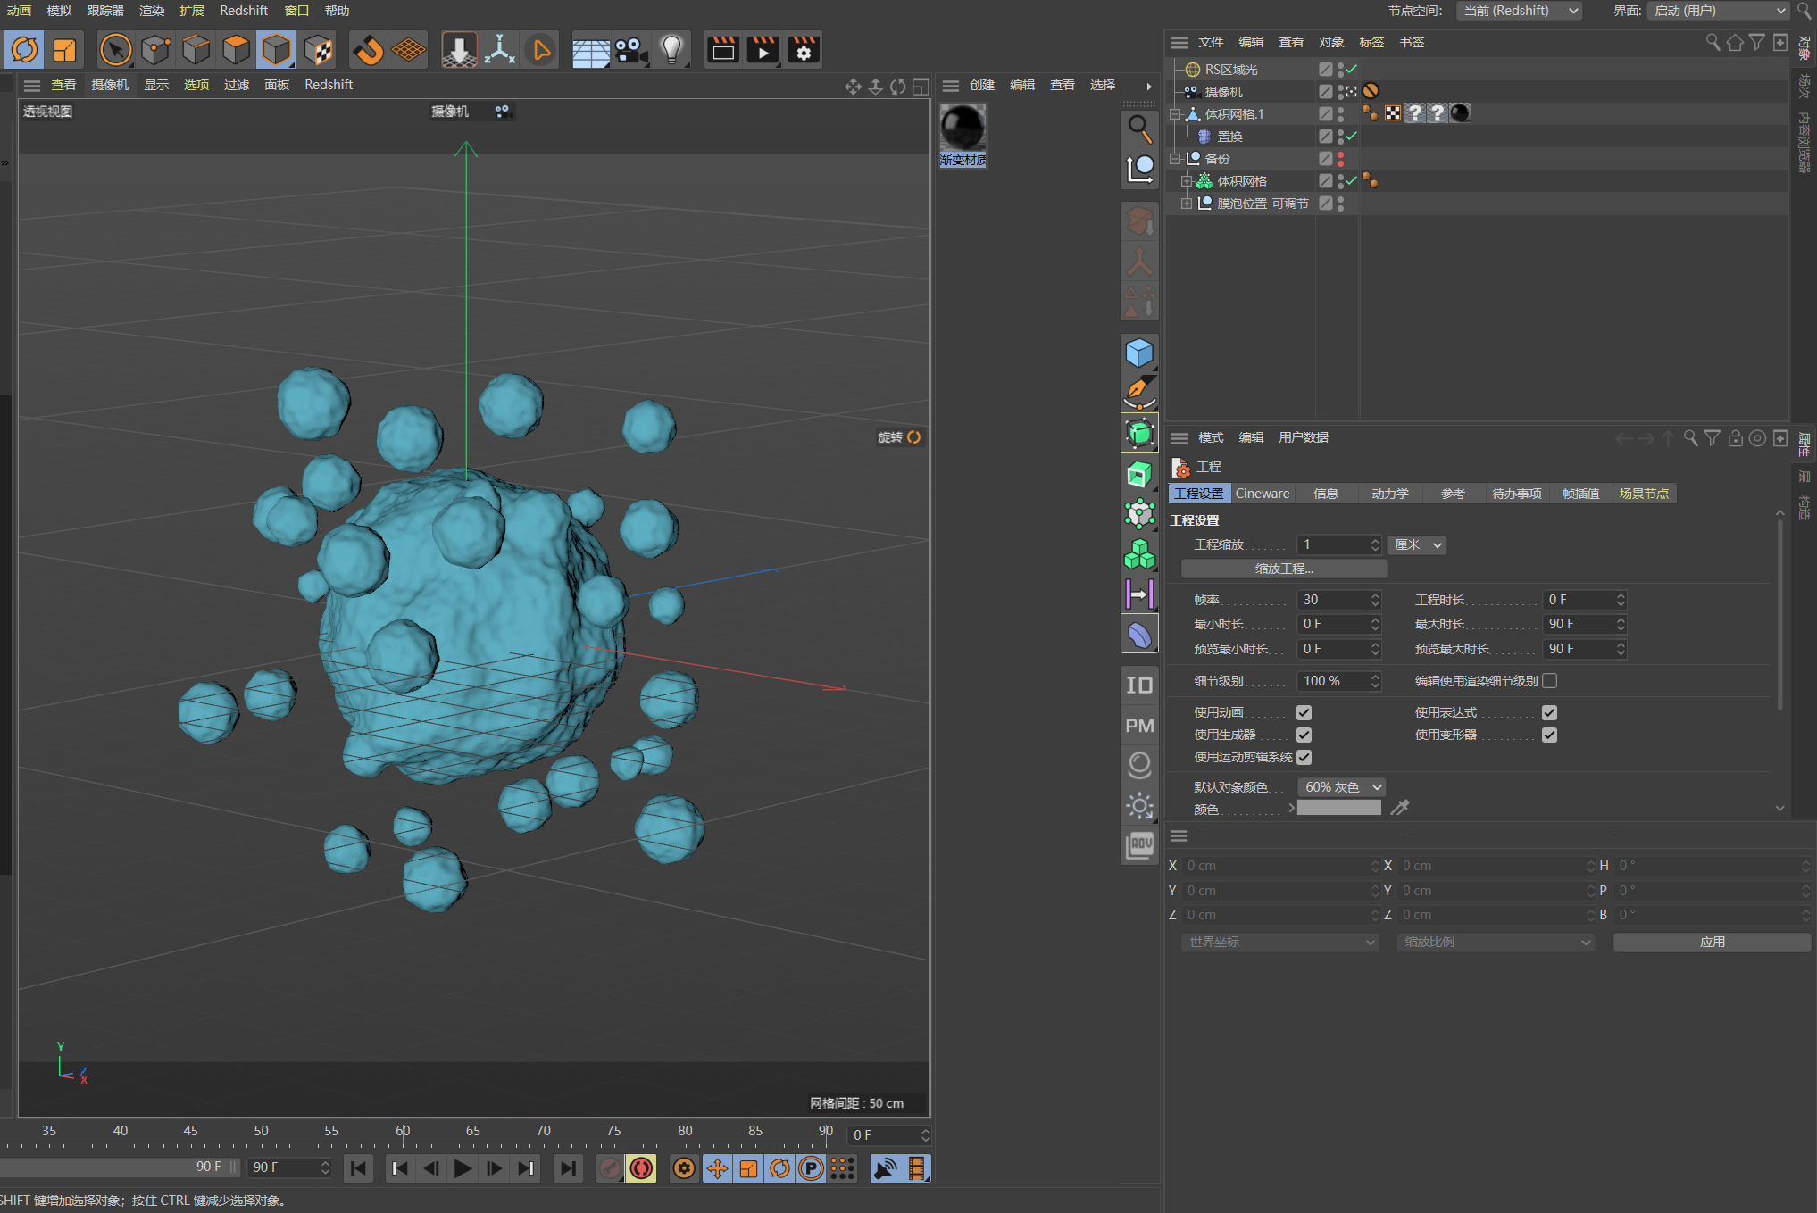Click the magnifier search icon in side palette
Screen dimensions: 1817x1213
coord(1139,129)
